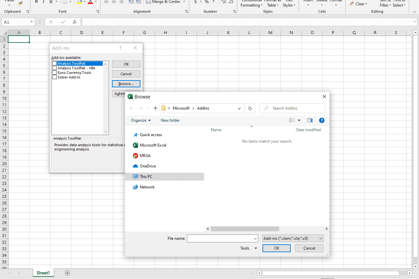419x279 pixels.
Task: Open Clear dropdown in Editing group
Action: (x=358, y=4)
